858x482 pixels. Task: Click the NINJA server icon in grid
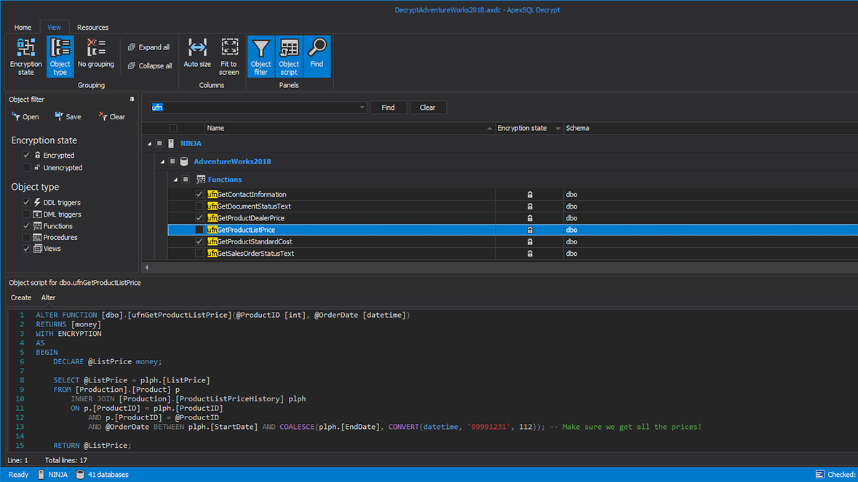pos(171,143)
